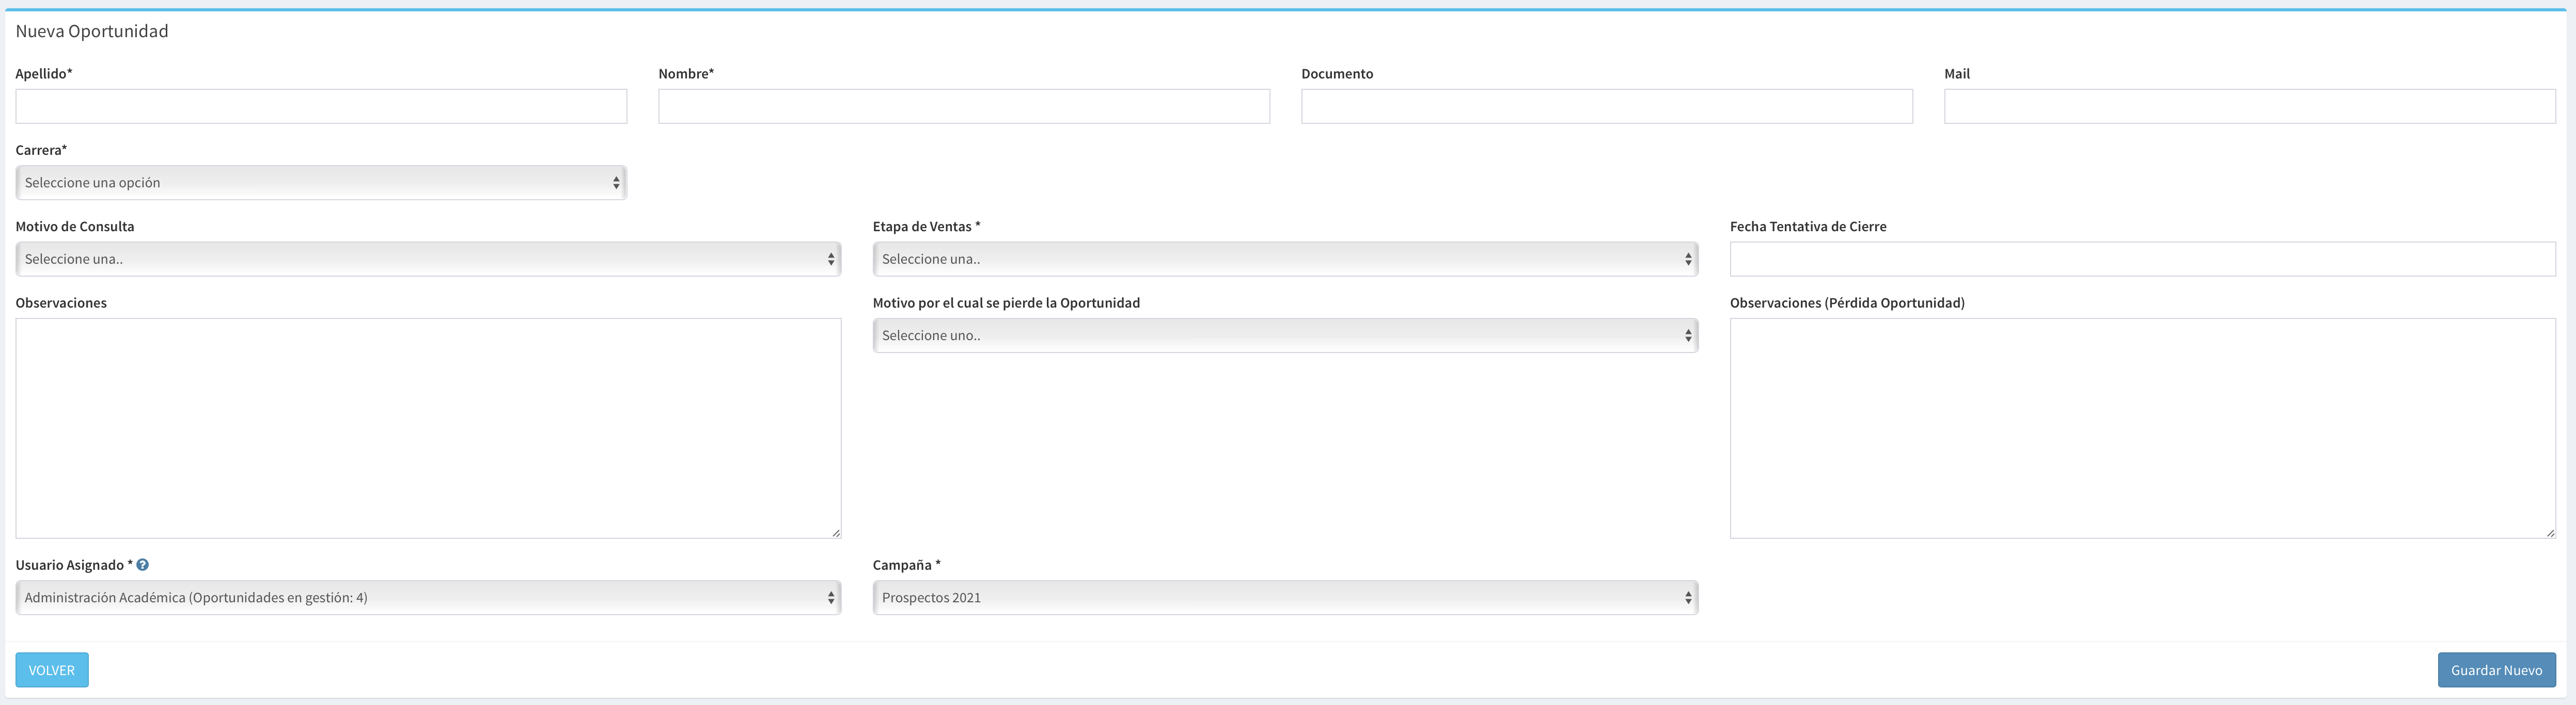Screen dimensions: 2576x705
Task: Click the Apellido input field
Action: [x=320, y=107]
